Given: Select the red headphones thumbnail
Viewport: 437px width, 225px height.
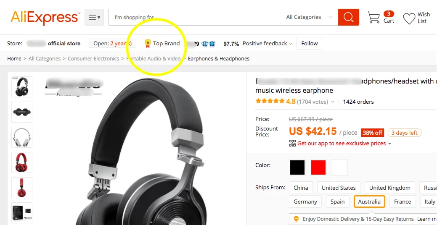Looking at the screenshot, I should (22, 162).
